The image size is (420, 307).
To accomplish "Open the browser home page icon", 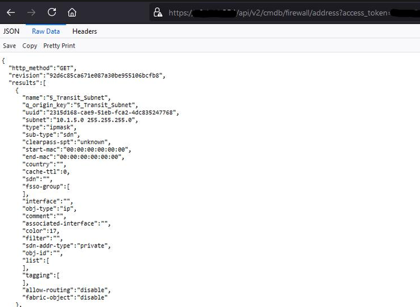I will pyautogui.click(x=72, y=12).
